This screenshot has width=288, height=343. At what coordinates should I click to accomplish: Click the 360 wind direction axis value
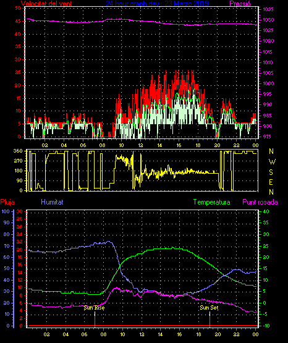click(18, 151)
